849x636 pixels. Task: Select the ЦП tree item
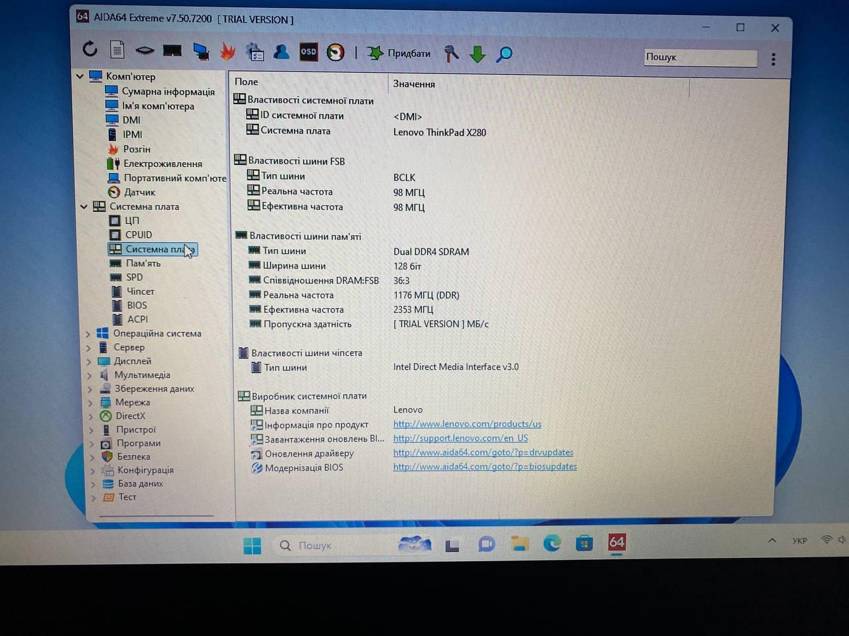pyautogui.click(x=132, y=221)
